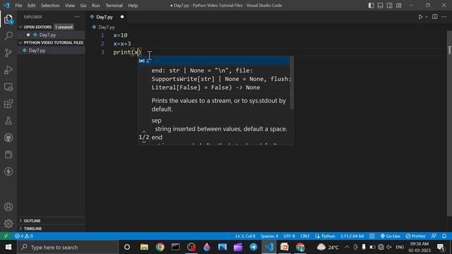The image size is (452, 254).
Task: Click the hint popup's vertical scrollbar
Action: click(x=292, y=83)
